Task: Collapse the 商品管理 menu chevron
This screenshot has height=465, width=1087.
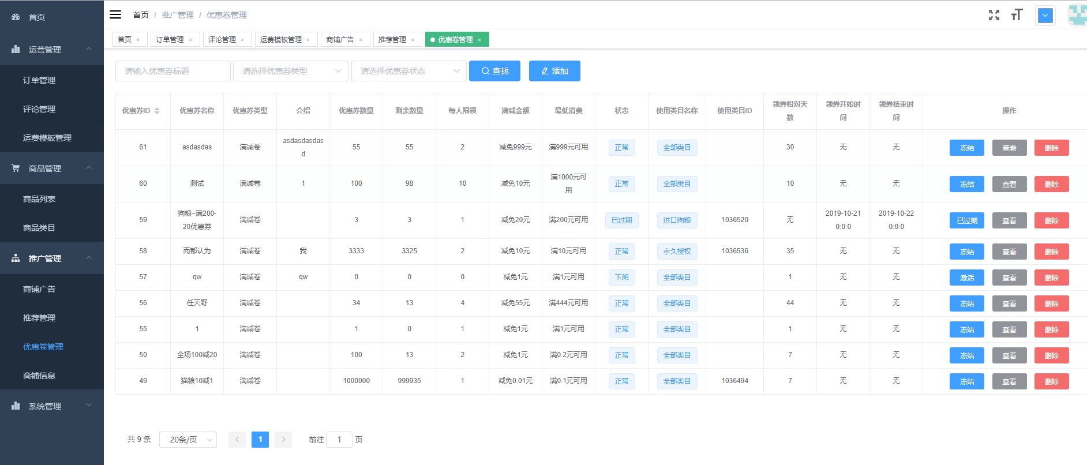Action: click(89, 168)
